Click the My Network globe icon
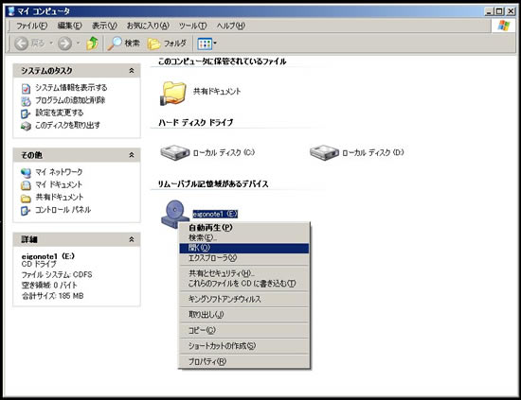 point(26,173)
